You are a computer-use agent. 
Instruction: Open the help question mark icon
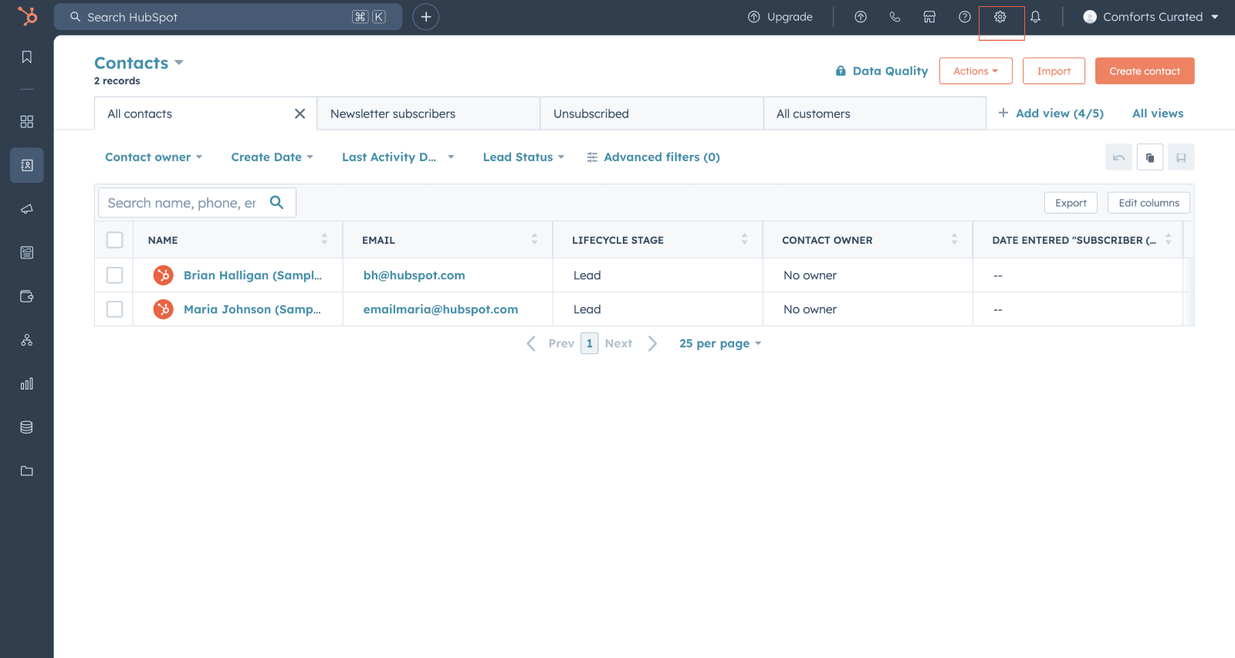click(965, 17)
